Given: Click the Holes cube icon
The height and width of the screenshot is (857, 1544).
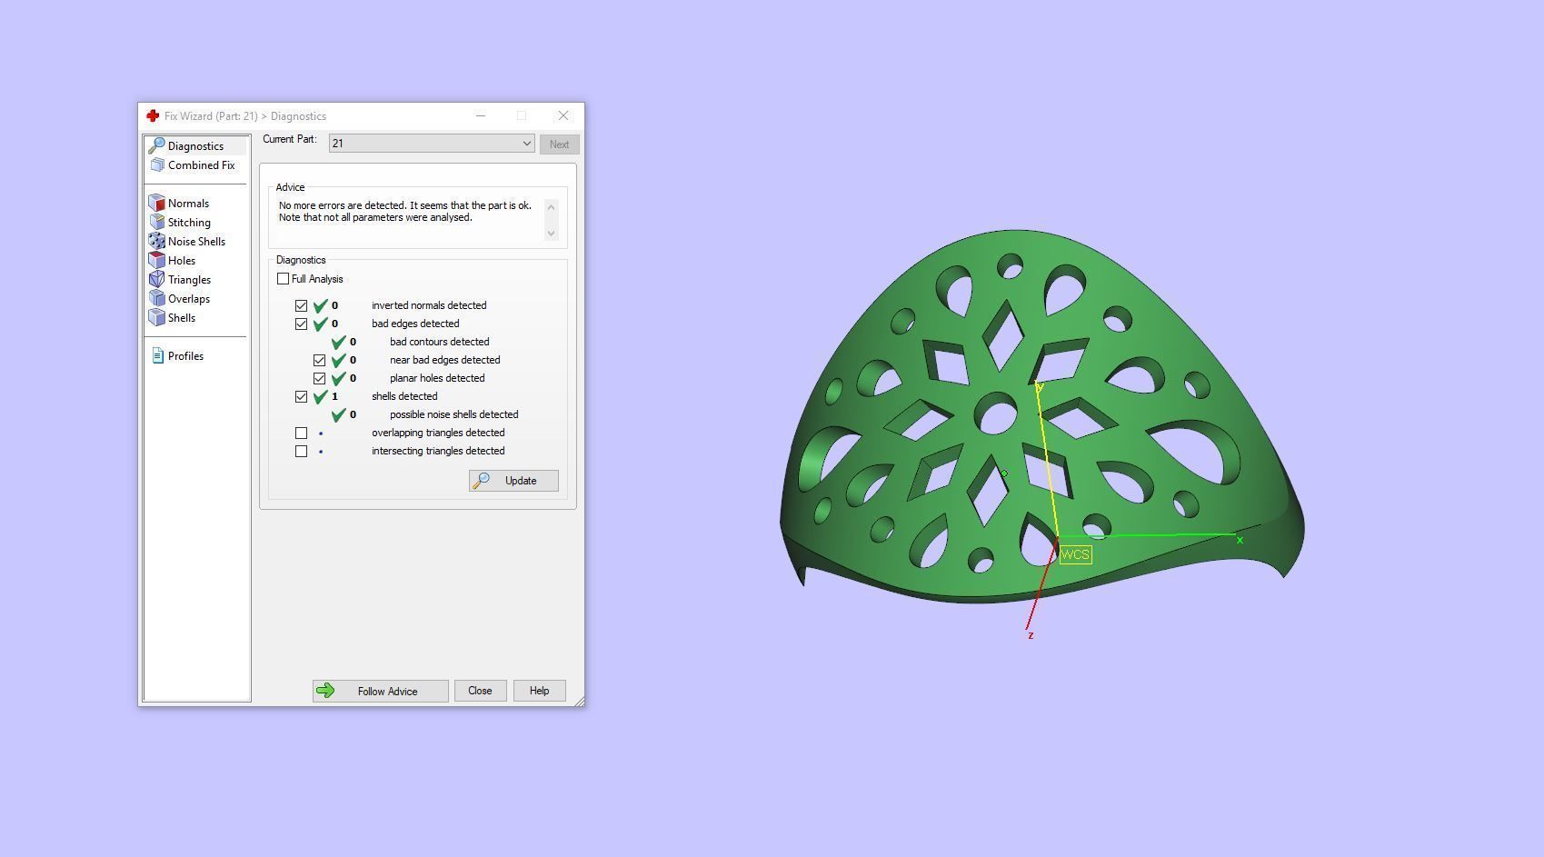Looking at the screenshot, I should click(157, 261).
